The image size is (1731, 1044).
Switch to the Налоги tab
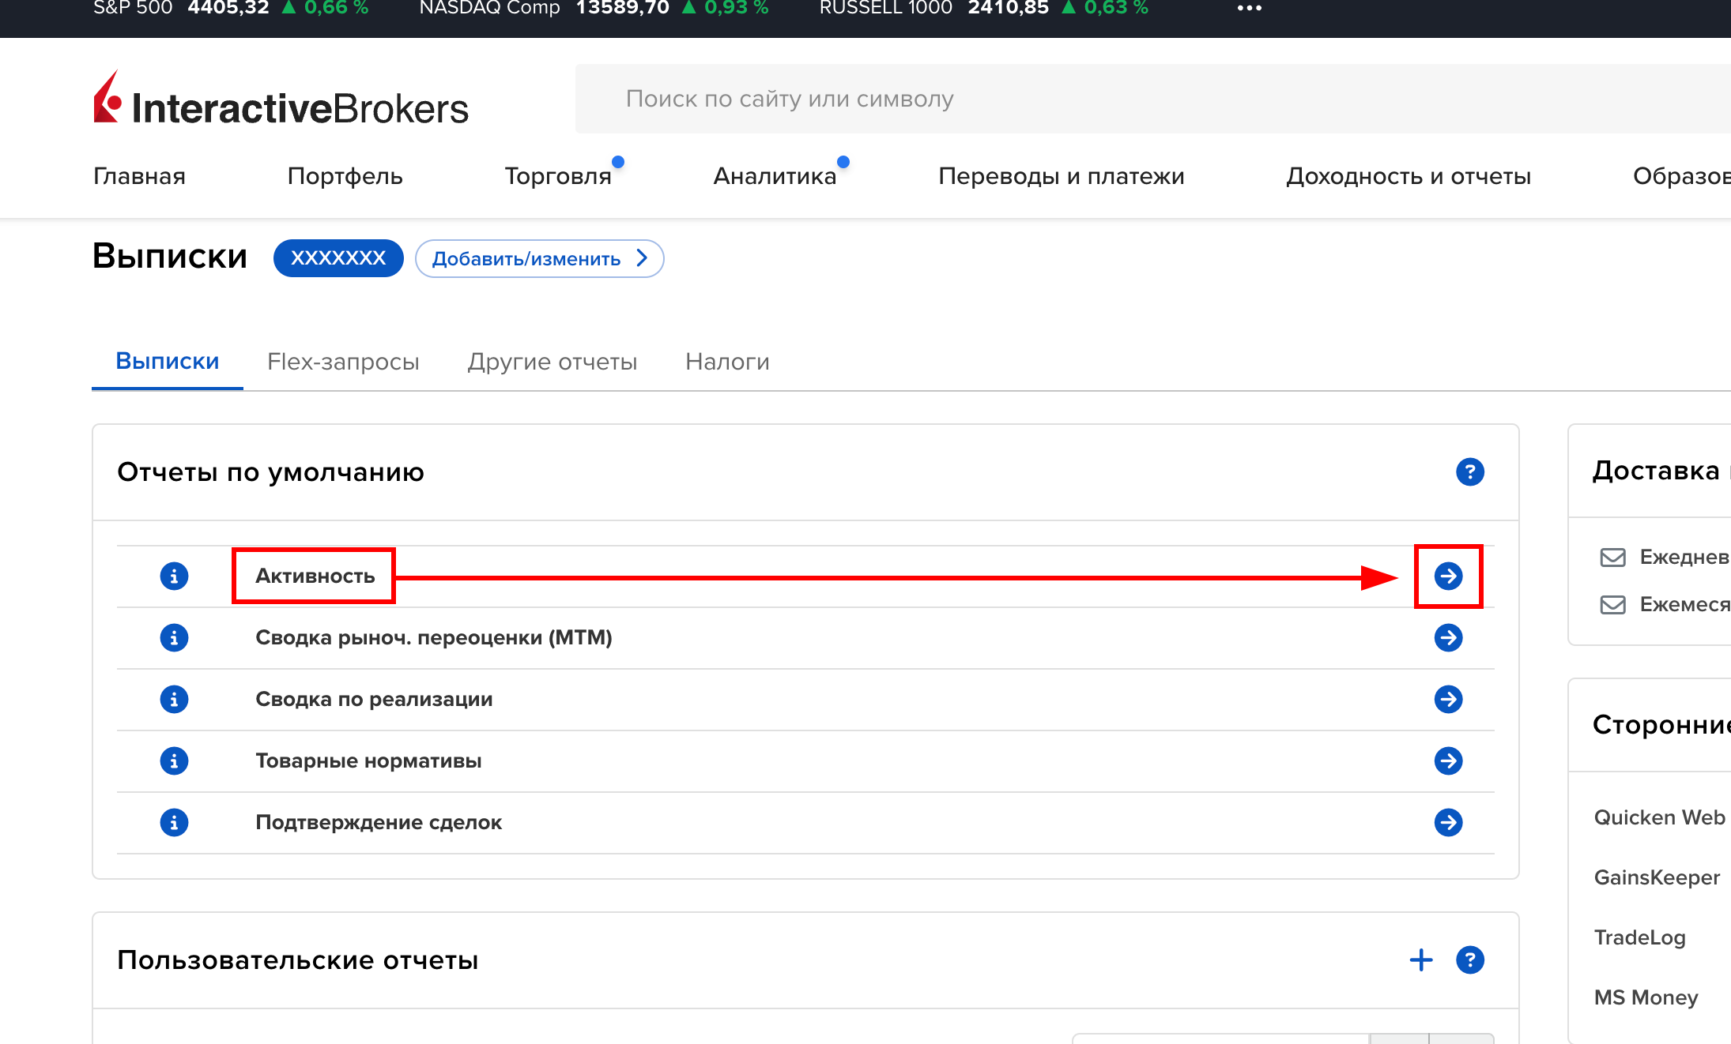coord(727,361)
